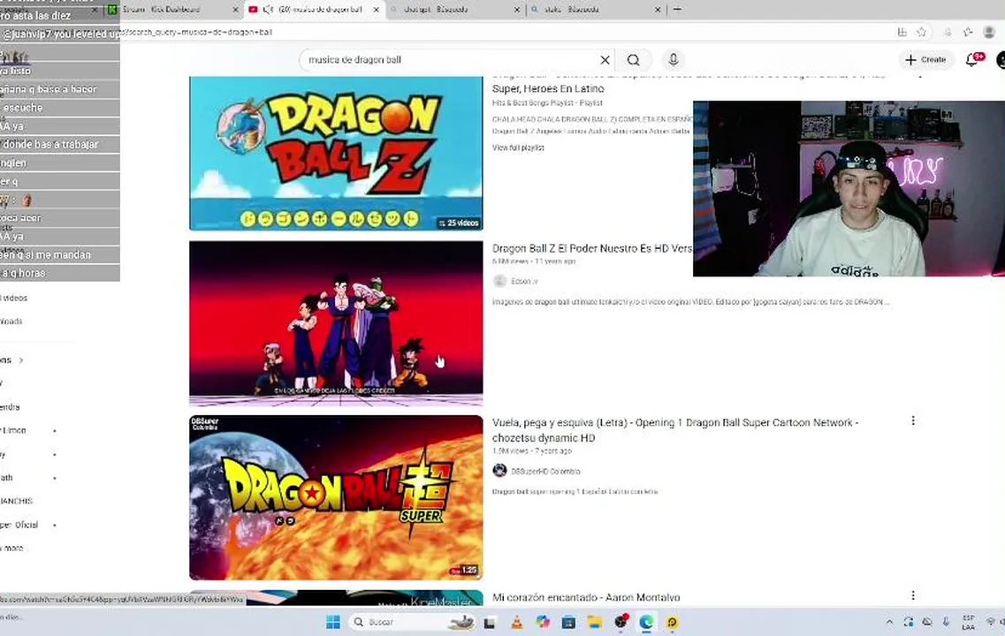Open File Explorer from taskbar
Image resolution: width=1005 pixels, height=636 pixels.
point(595,622)
